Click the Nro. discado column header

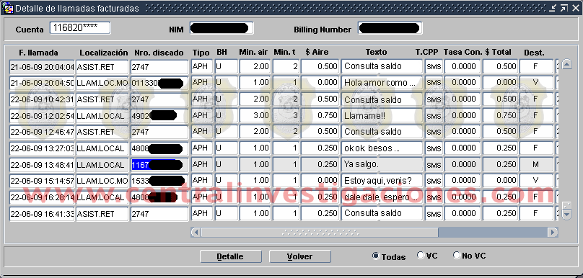(159, 53)
